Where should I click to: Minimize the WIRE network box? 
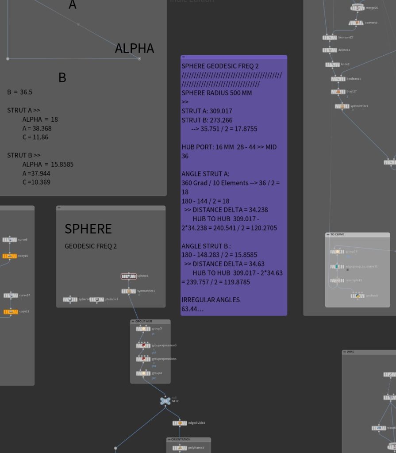point(345,352)
